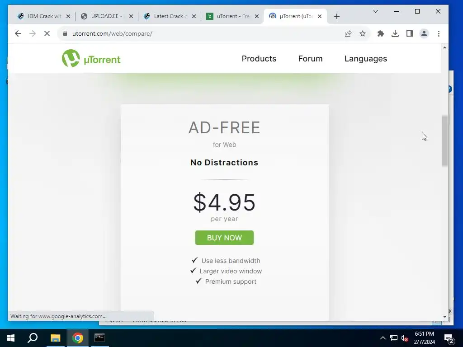The width and height of the screenshot is (463, 347).
Task: Open the Windows Start menu
Action: [11, 338]
